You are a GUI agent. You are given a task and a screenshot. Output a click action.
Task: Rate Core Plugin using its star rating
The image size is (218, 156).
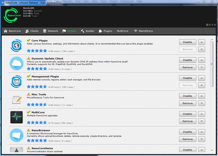37,51
